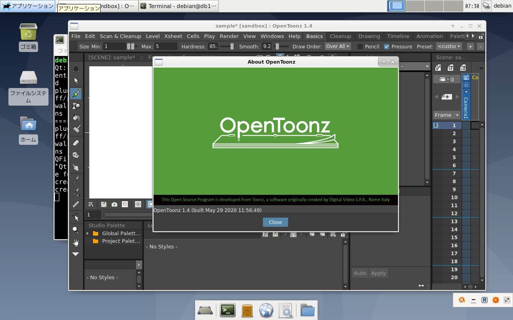
Task: Select the Style Picker eyedropper tool
Action: point(76,180)
